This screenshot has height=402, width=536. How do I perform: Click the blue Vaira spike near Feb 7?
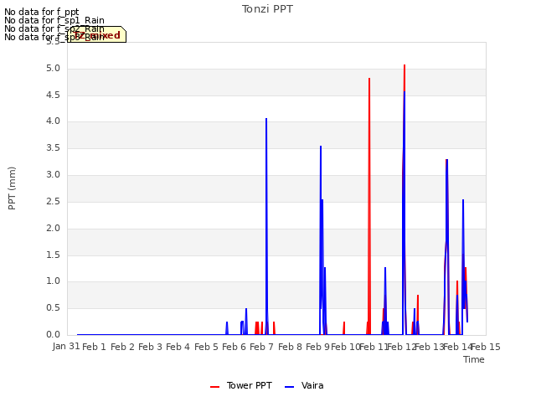(266, 225)
